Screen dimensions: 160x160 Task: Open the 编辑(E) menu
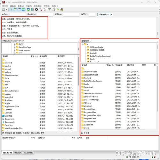13,6
